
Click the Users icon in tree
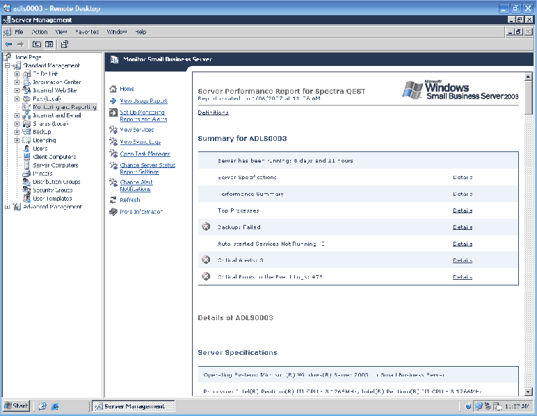(26, 149)
